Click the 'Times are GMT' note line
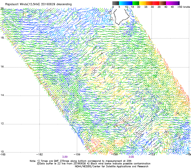Screen dimensions: 191x168 pyautogui.click(x=81, y=161)
